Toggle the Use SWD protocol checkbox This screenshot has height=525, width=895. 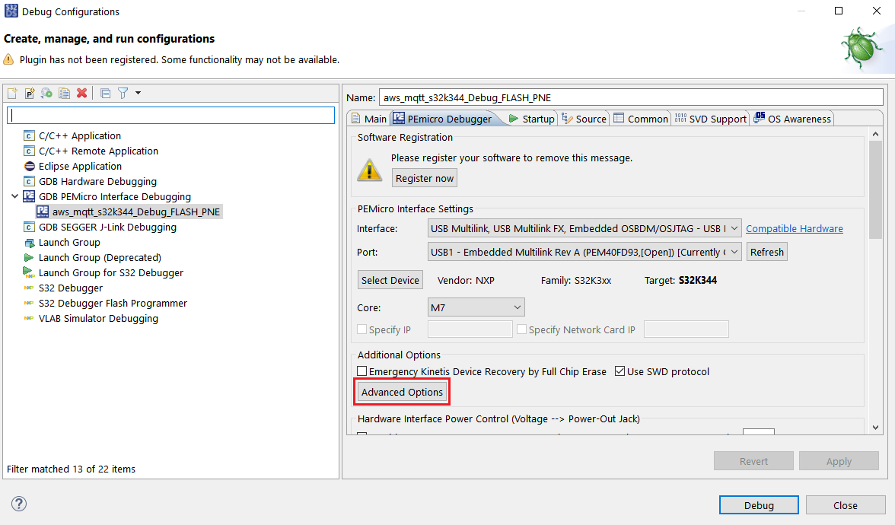(x=619, y=371)
